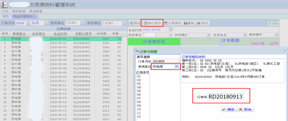Click the 订单号 RD20180913 input field
The width and height of the screenshot is (288, 121).
(226, 97)
